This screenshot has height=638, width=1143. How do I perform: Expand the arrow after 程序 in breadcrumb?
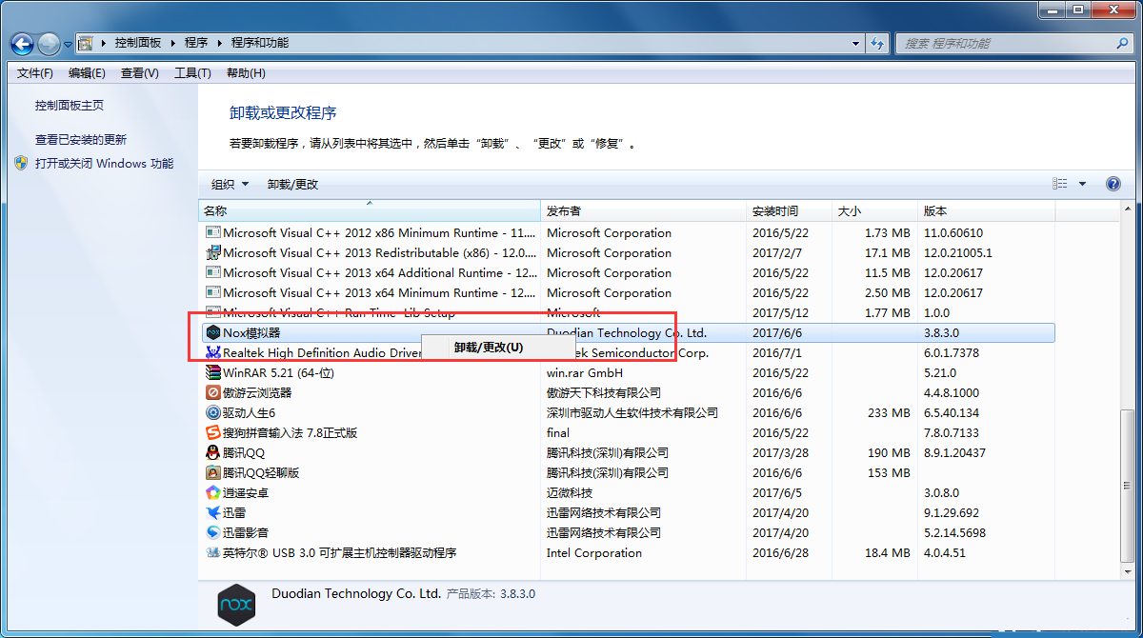pyautogui.click(x=219, y=43)
